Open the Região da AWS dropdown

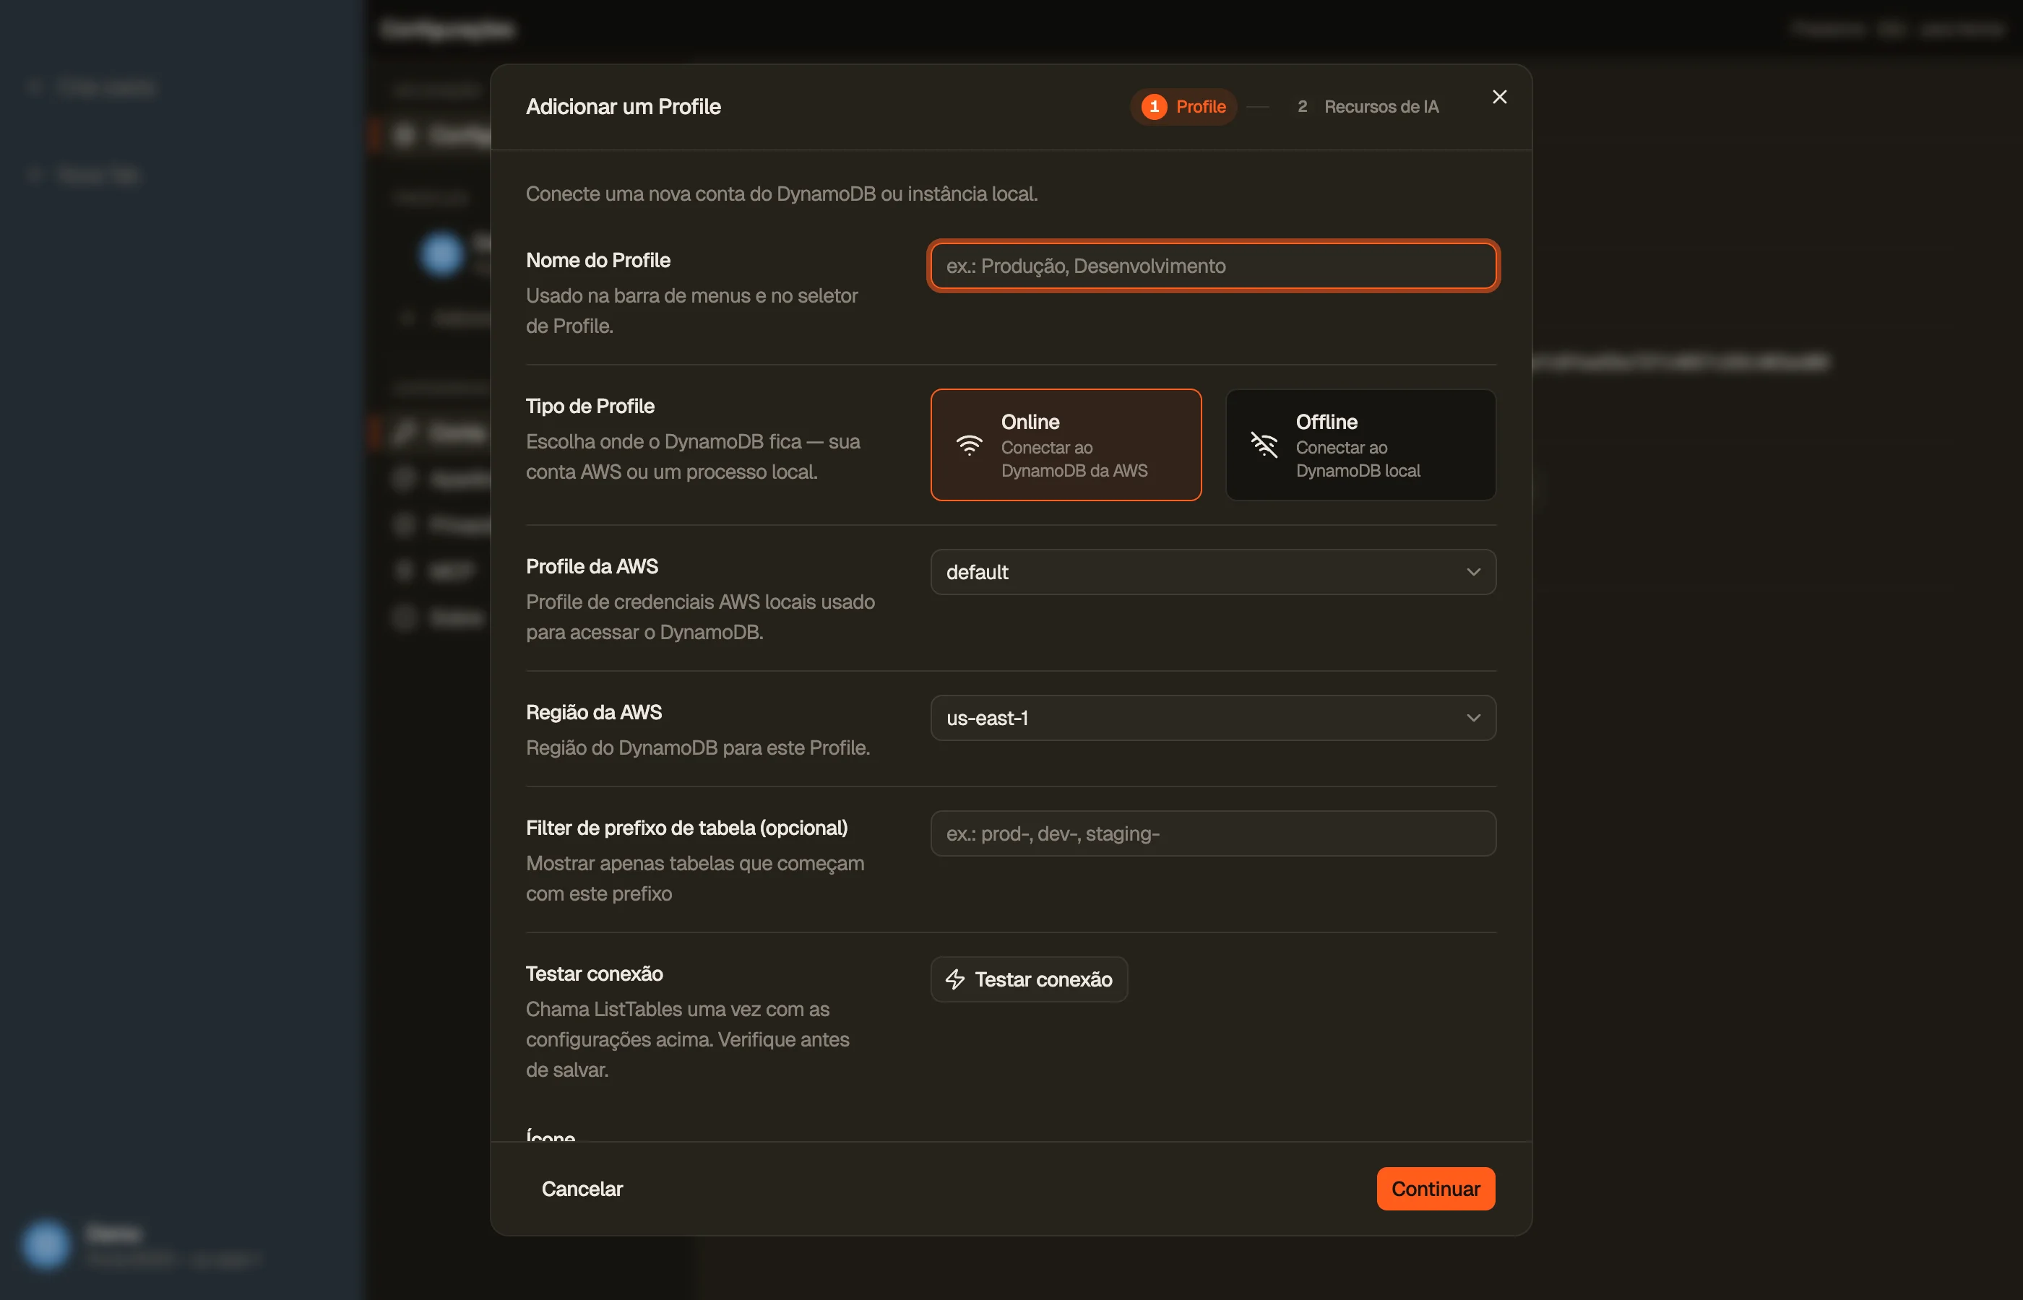pos(1212,719)
